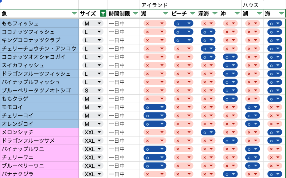Image resolution: width=286 pixels, height=178 pixels.
Task: Select the ドラゴンフルーツフィッシュ cell
Action: tap(39, 74)
